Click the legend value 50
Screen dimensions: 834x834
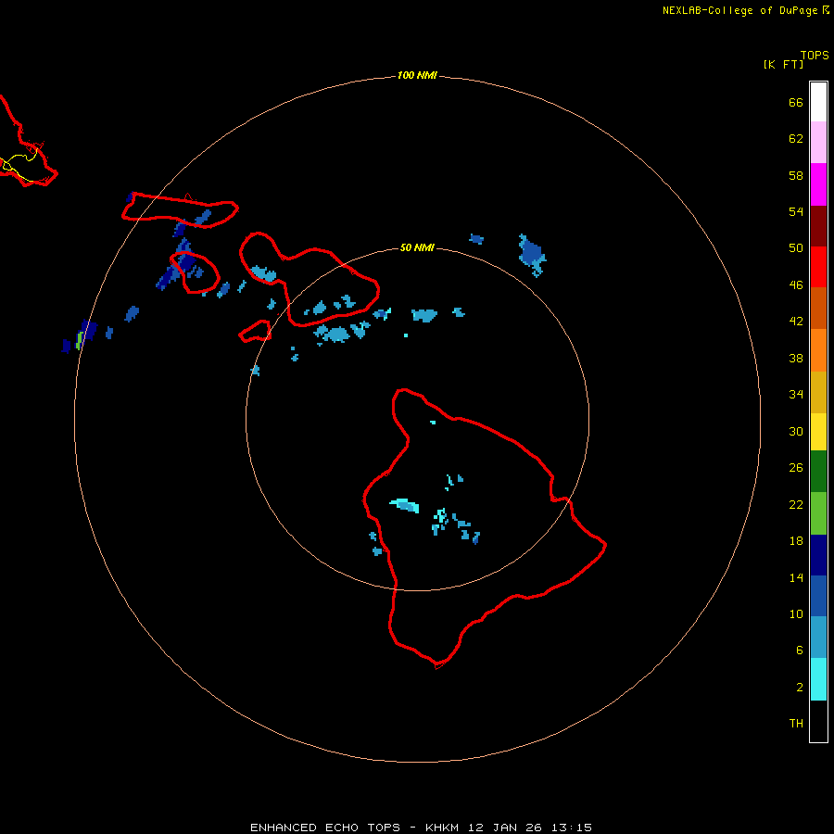point(796,248)
